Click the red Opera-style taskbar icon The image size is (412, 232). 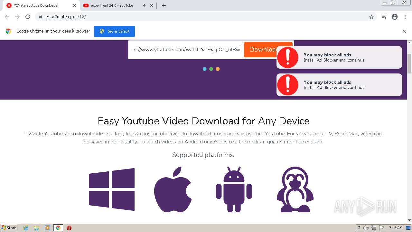pos(69,228)
